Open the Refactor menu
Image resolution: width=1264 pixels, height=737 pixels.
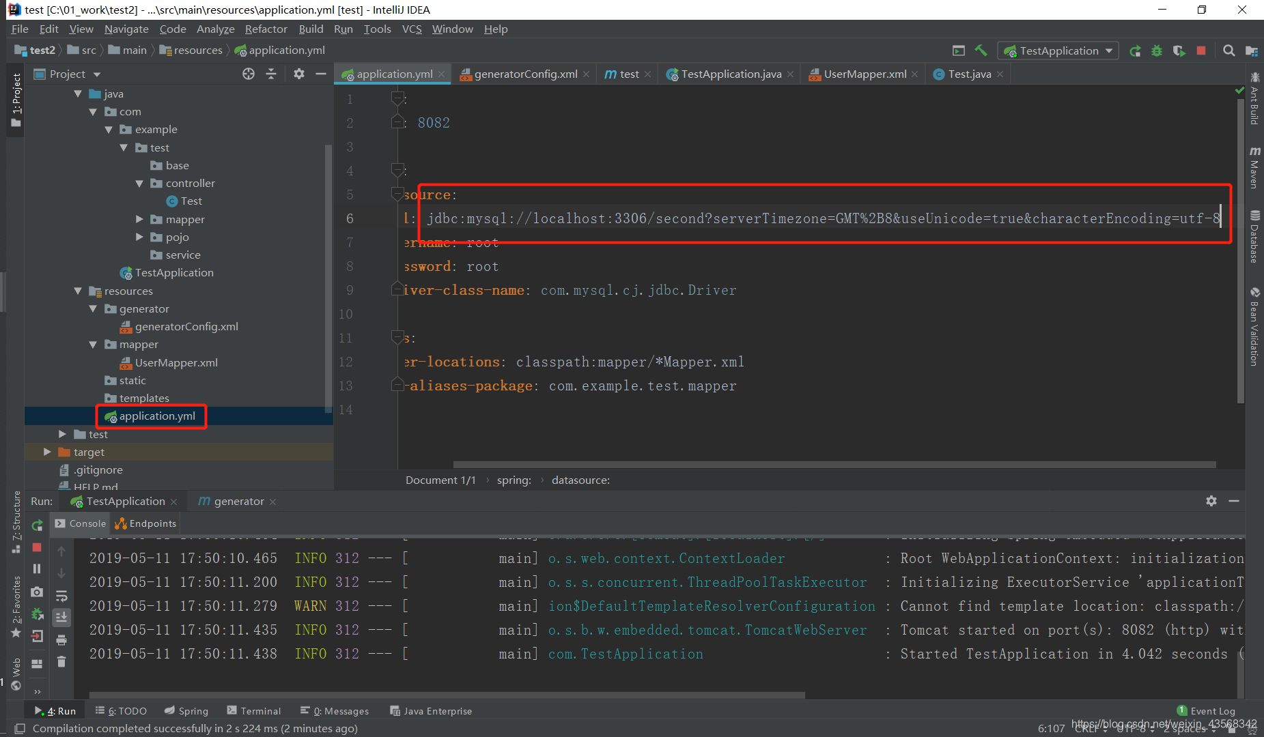(x=266, y=29)
